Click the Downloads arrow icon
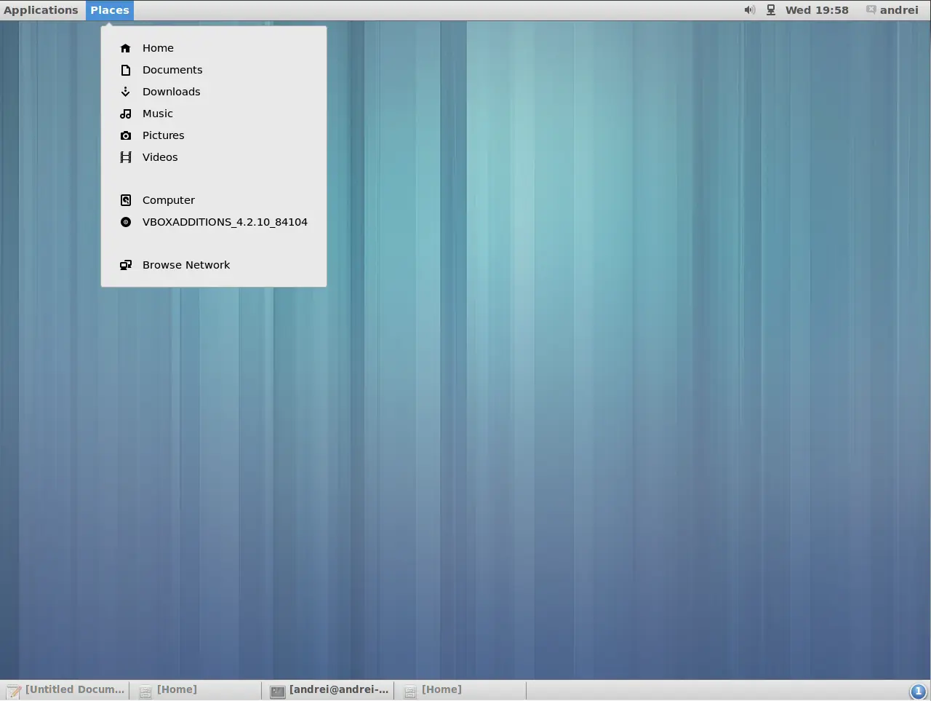The height and width of the screenshot is (701, 931). click(126, 92)
